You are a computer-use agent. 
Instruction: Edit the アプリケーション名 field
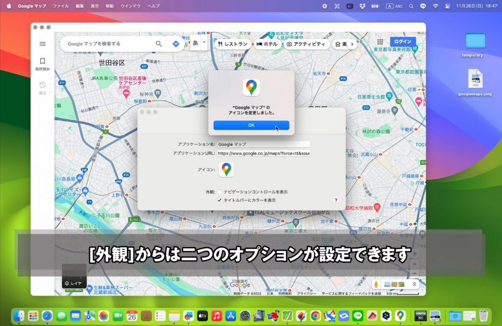click(264, 144)
